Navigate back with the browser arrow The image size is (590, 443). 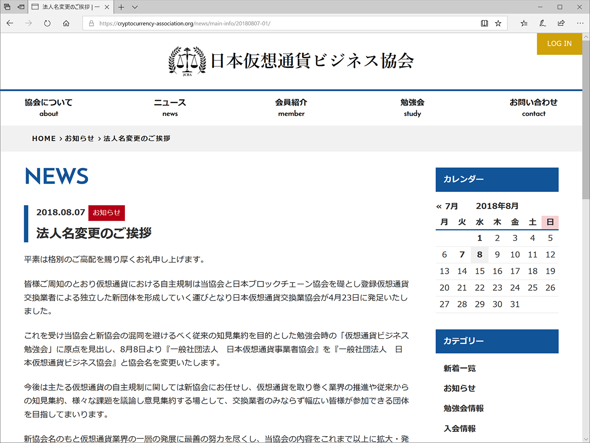click(x=10, y=23)
